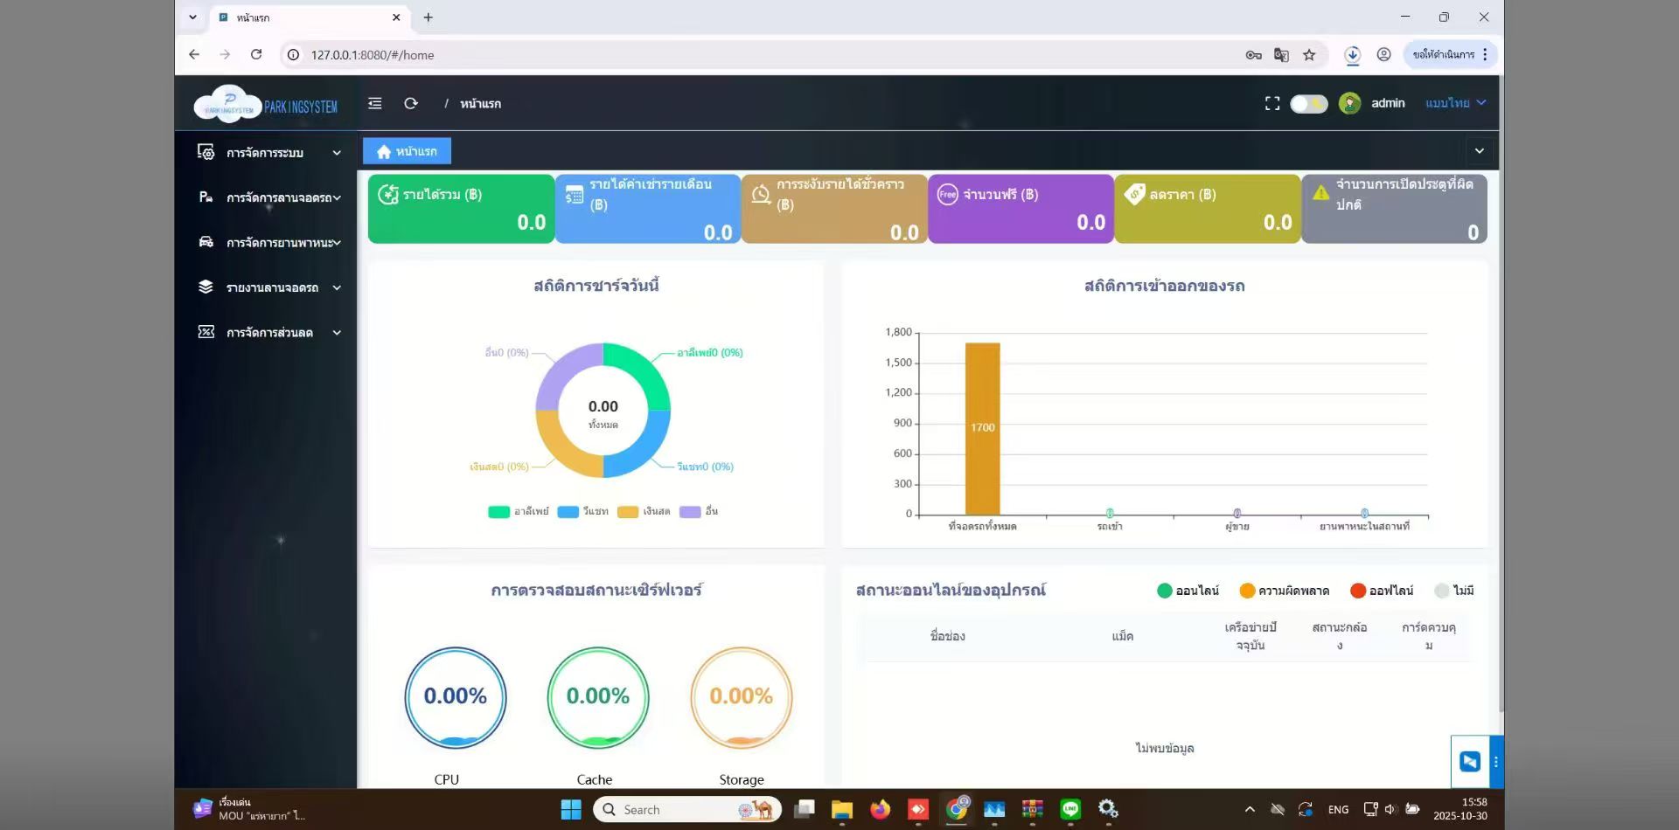Open the การจัดการส่วนลด sidebar menu item
Screen dimensions: 1679x830
click(269, 333)
